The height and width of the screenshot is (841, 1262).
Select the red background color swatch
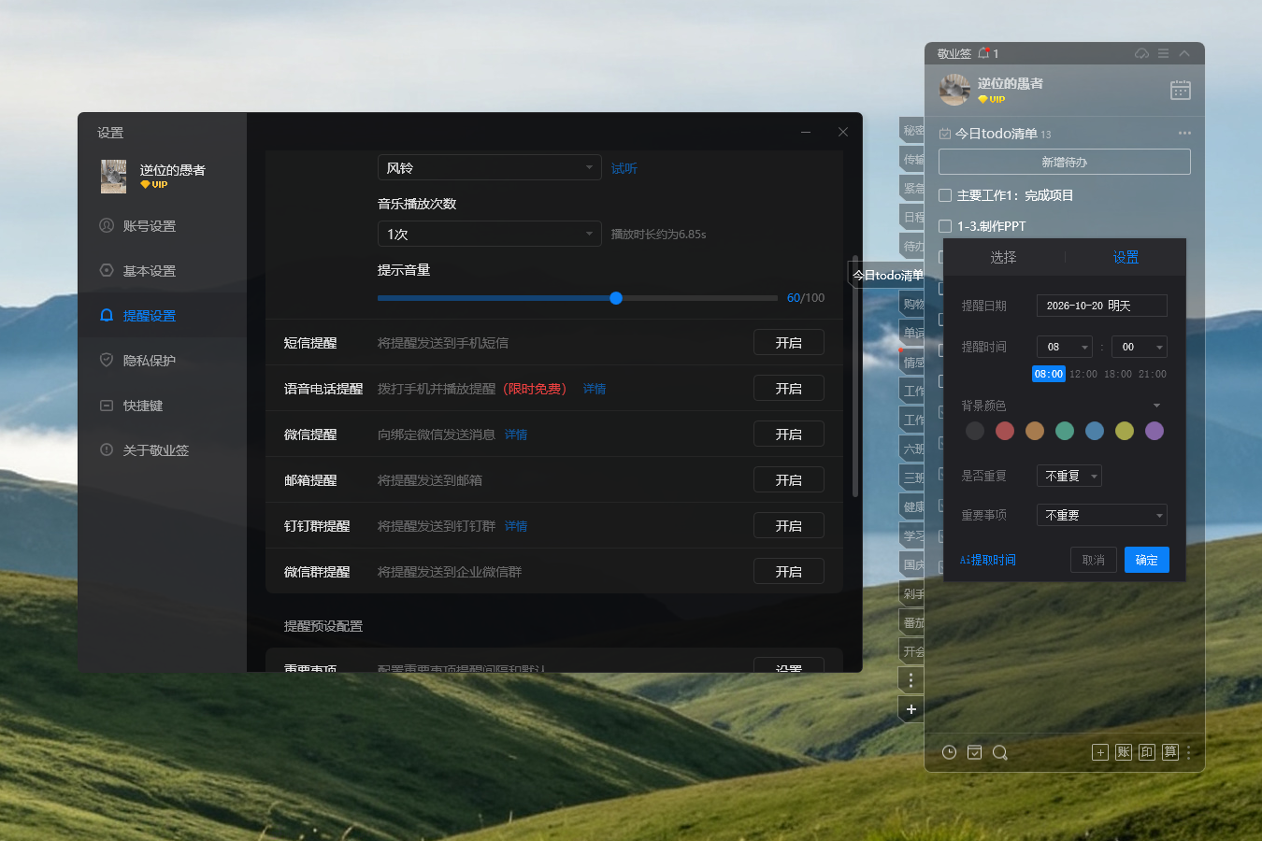tap(1005, 431)
